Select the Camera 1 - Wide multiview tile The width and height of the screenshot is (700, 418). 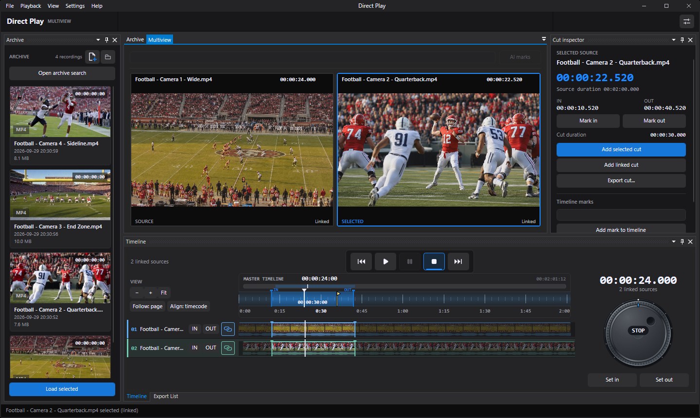(232, 150)
